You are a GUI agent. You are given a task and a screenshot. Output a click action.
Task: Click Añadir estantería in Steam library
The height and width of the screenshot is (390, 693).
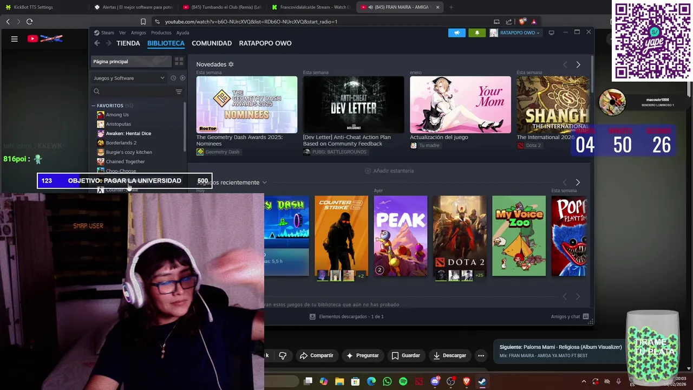389,171
